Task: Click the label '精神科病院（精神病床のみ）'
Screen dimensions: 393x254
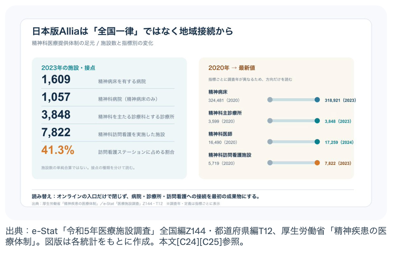Action: (128, 99)
